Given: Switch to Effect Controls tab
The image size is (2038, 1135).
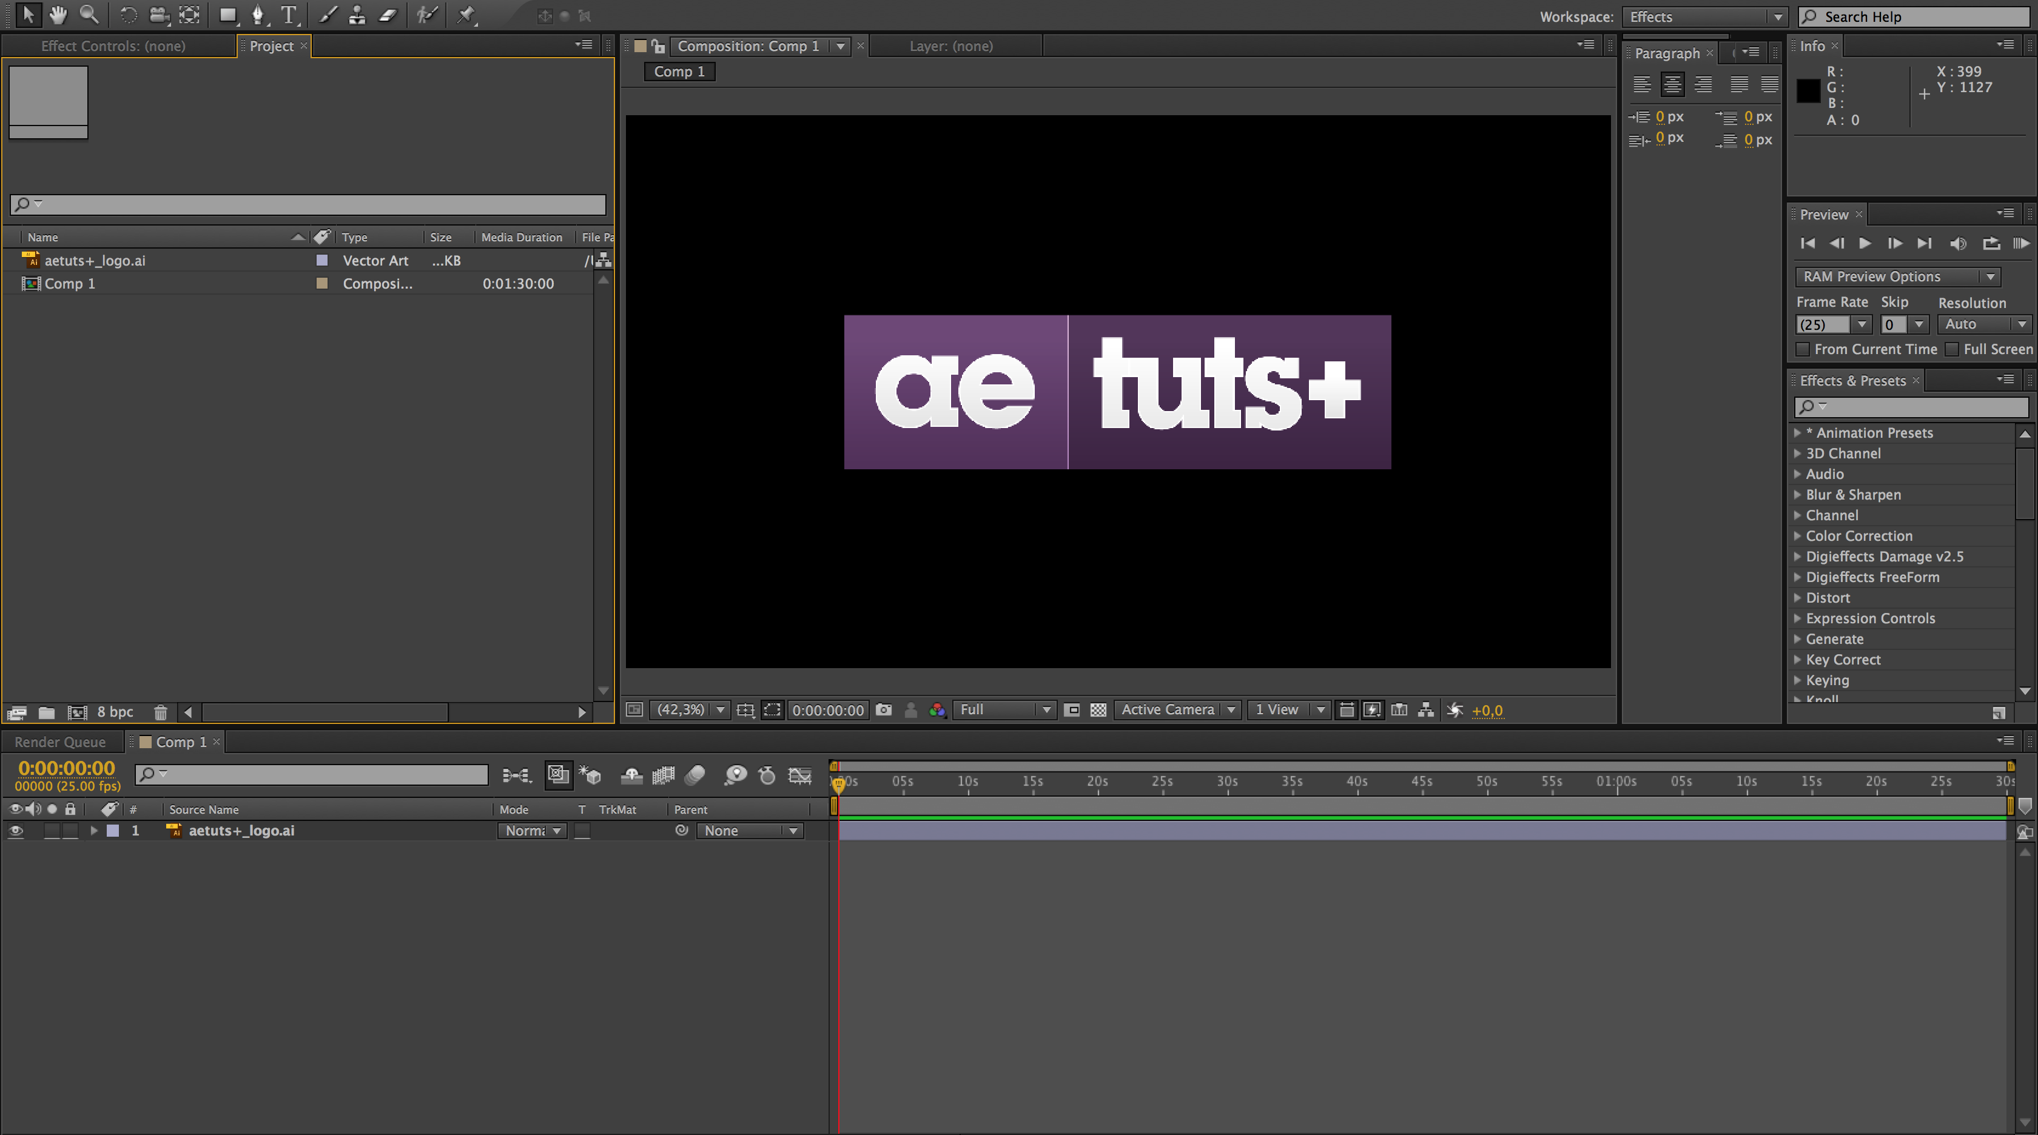Looking at the screenshot, I should click(x=113, y=46).
